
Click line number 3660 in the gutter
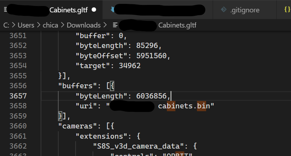point(18,126)
